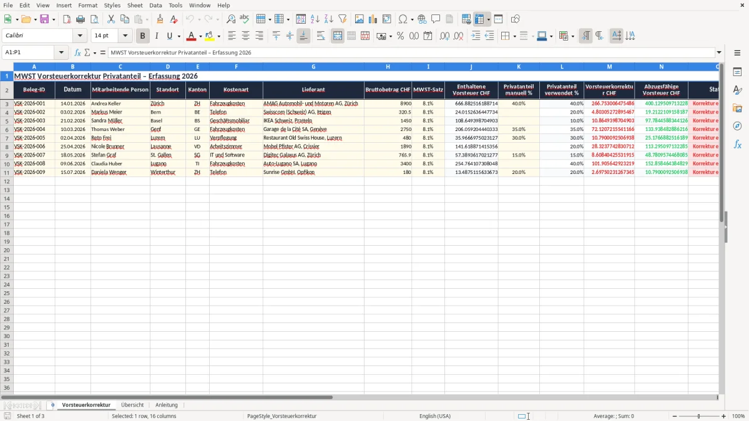Switch to the Anleitung sheet tab
This screenshot has width=749, height=421.
[167, 405]
